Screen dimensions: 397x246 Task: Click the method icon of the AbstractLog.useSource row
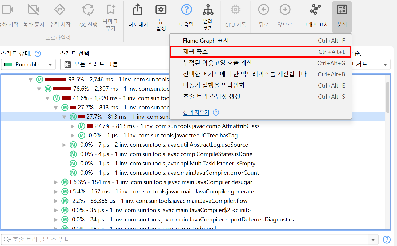tap(73, 145)
